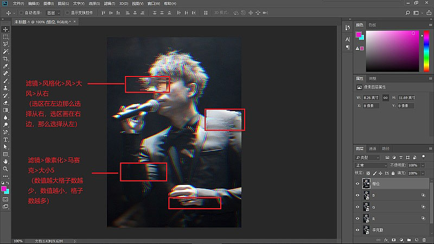Add new adjustment layer icon

click(x=401, y=240)
